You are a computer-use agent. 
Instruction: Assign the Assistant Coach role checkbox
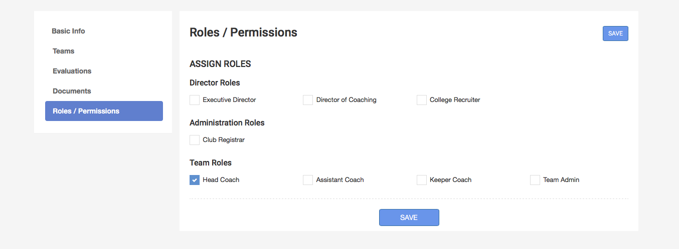coord(308,180)
